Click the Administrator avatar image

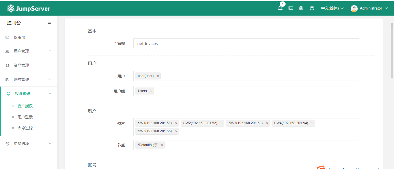354,8
